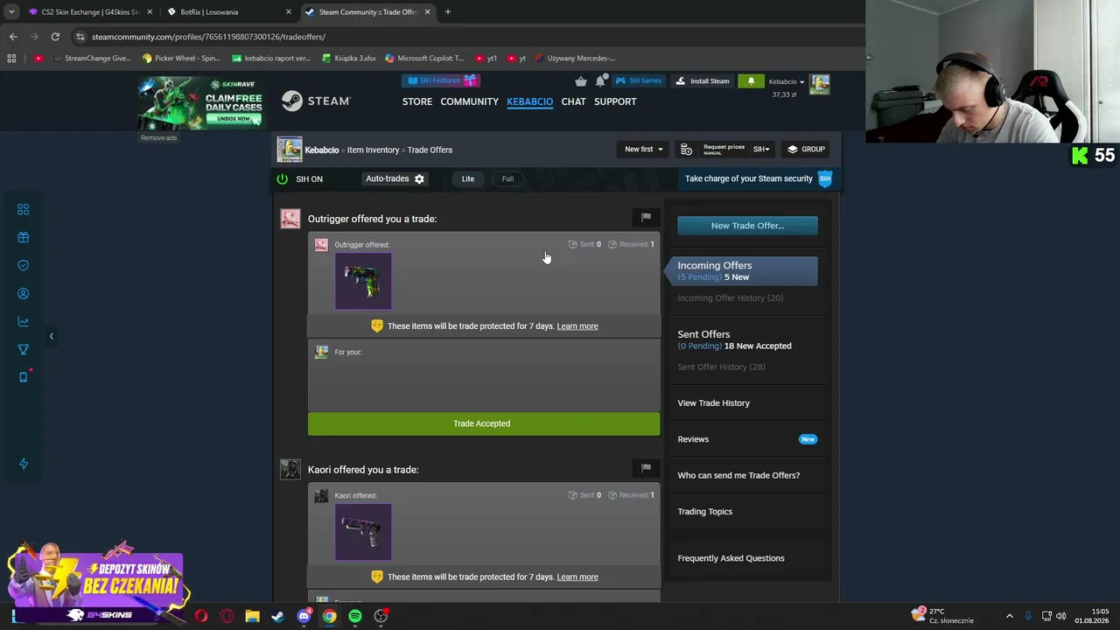Open the New first sort dropdown
The height and width of the screenshot is (630, 1120).
click(x=644, y=150)
